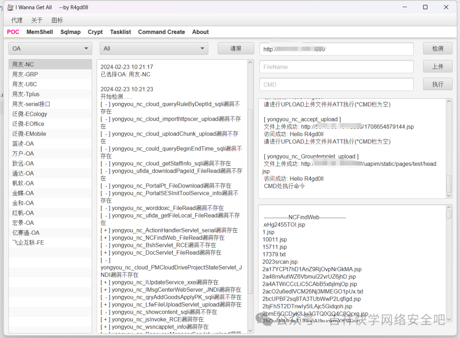Click upload result pane scrollbar thumb
The image size is (460, 338).
(449, 184)
